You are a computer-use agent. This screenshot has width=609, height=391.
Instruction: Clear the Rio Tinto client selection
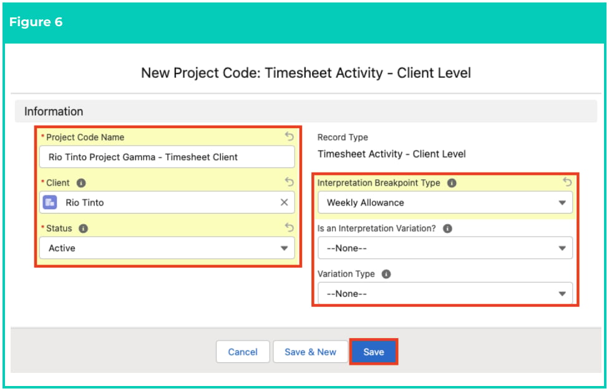point(284,202)
